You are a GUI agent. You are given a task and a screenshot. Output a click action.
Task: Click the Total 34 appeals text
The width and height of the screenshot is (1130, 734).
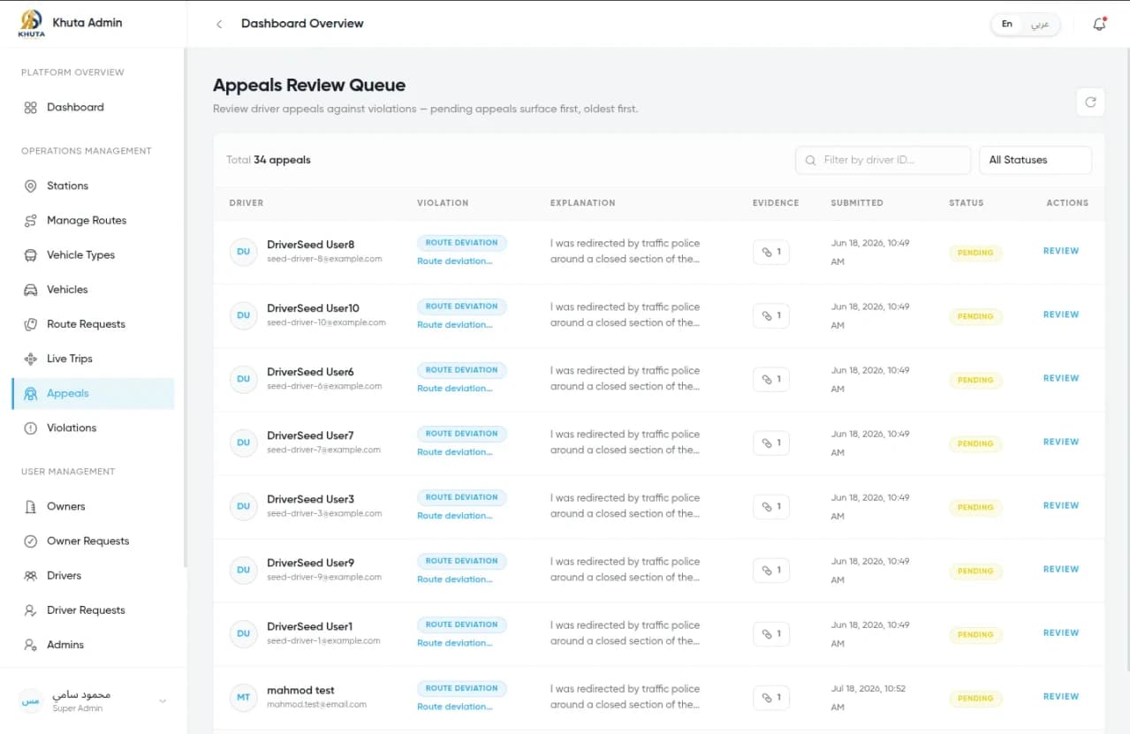tap(269, 161)
